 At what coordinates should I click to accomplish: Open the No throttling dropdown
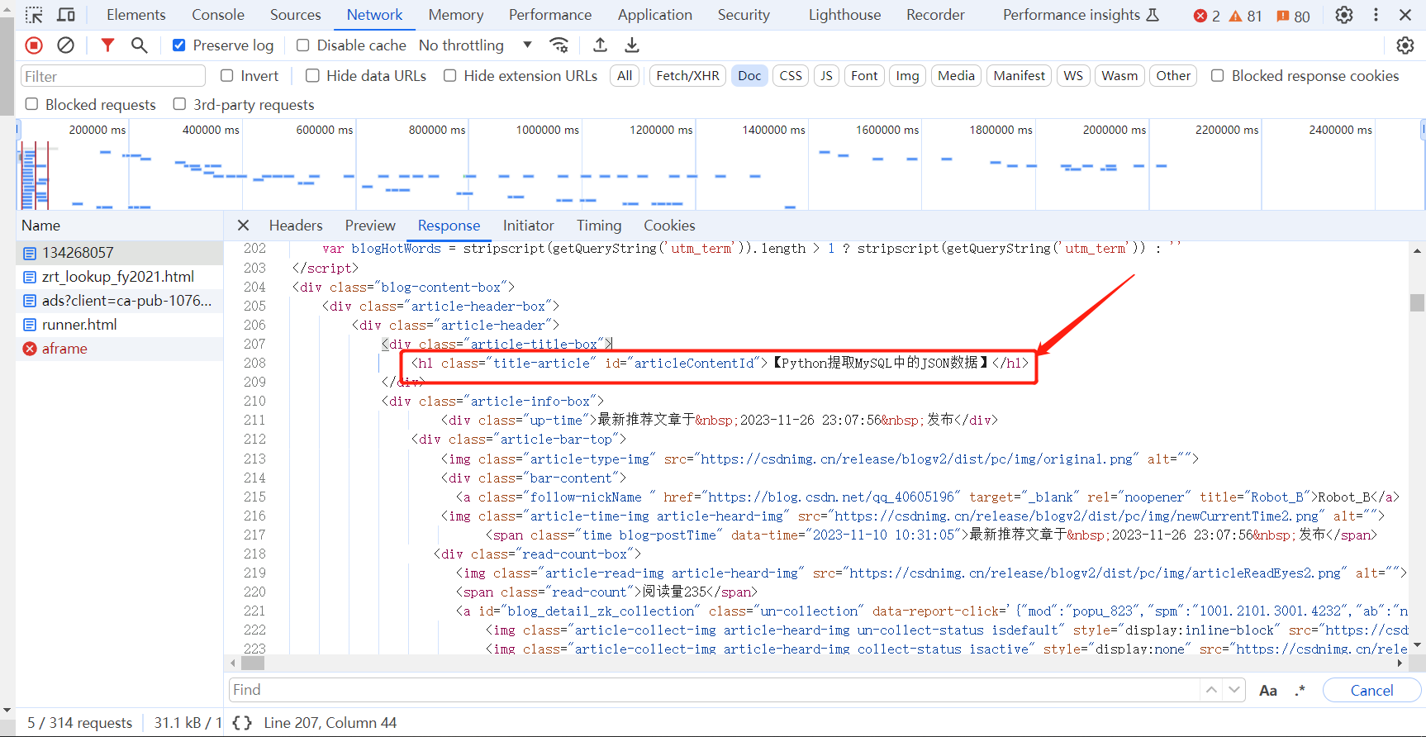point(475,45)
